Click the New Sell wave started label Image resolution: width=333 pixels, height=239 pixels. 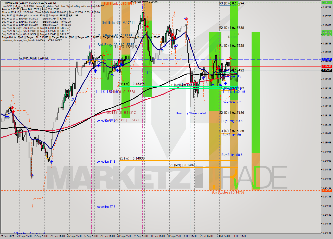click(143, 2)
